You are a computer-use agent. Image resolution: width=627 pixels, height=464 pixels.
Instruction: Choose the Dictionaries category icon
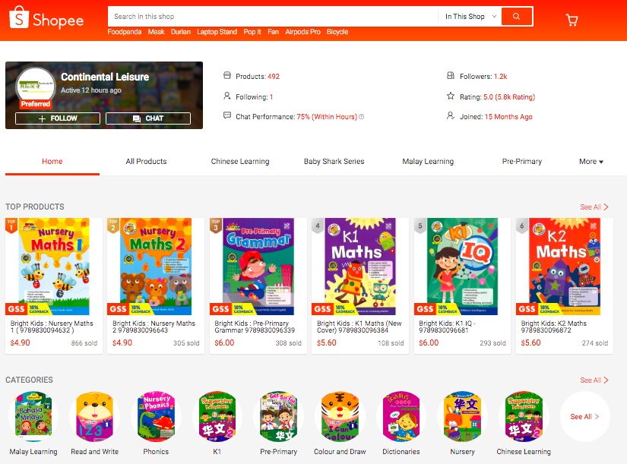click(x=401, y=416)
